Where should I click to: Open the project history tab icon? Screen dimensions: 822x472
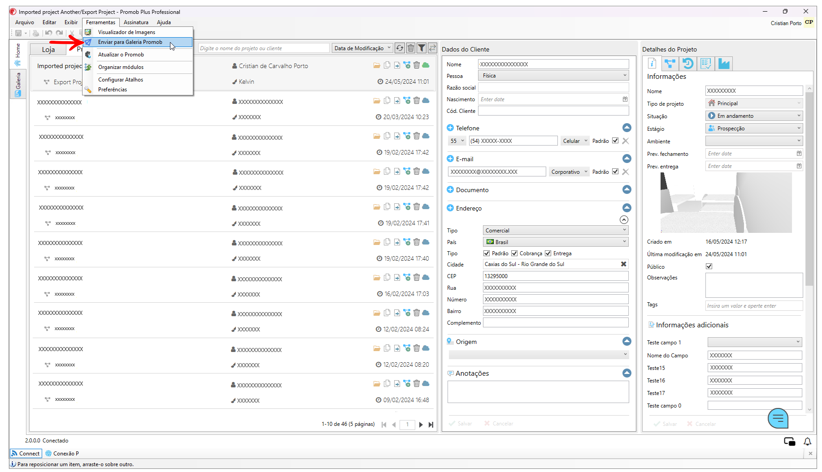[x=688, y=64]
